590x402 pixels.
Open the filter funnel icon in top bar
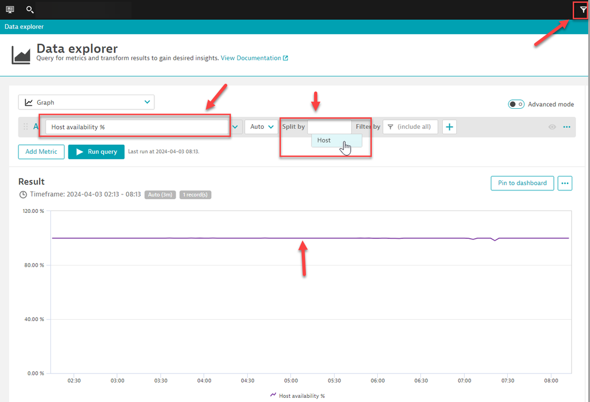(x=582, y=9)
